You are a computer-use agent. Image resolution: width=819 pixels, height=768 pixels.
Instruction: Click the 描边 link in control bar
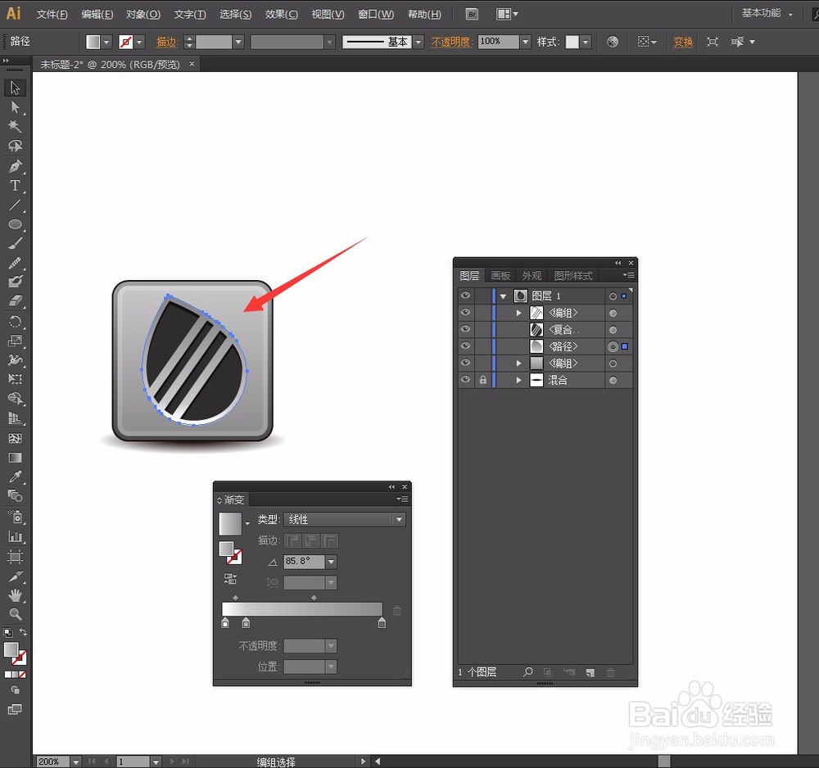tap(167, 42)
